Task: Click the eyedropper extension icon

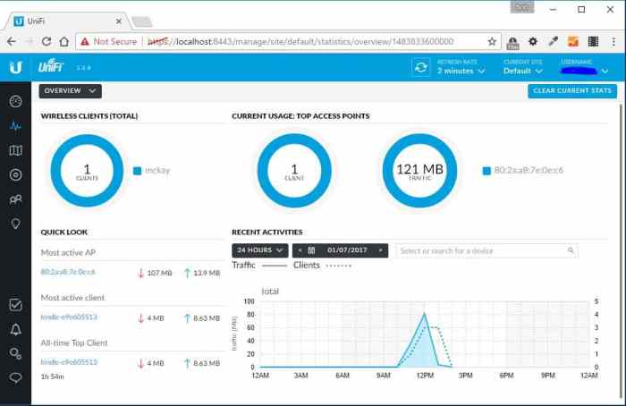Action: (x=554, y=41)
